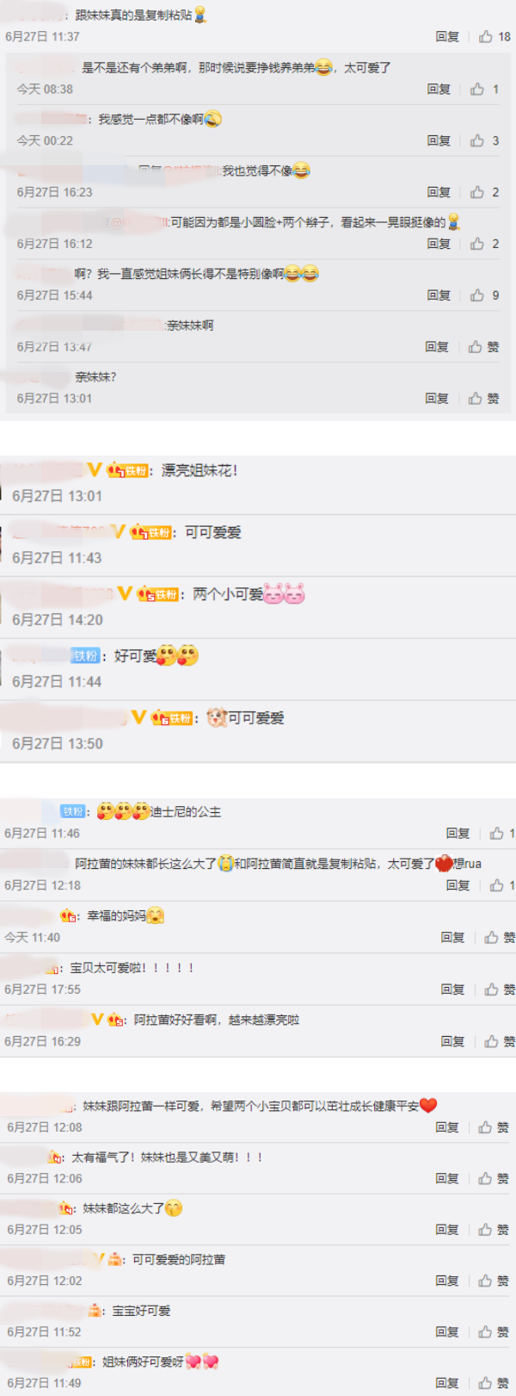Click the yellow V badge beside 两个小可爱
Image resolution: width=516 pixels, height=1396 pixels.
tap(126, 593)
